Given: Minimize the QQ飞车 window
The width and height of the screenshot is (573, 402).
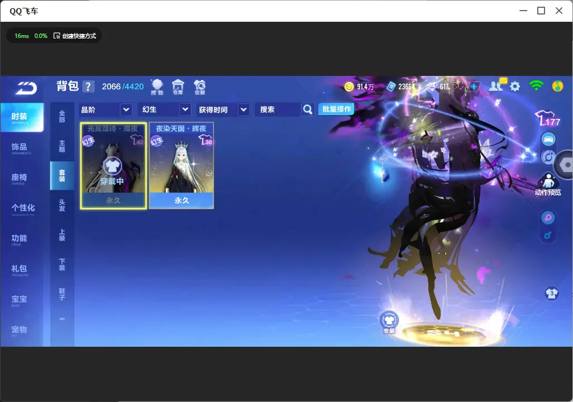Looking at the screenshot, I should tap(523, 11).
